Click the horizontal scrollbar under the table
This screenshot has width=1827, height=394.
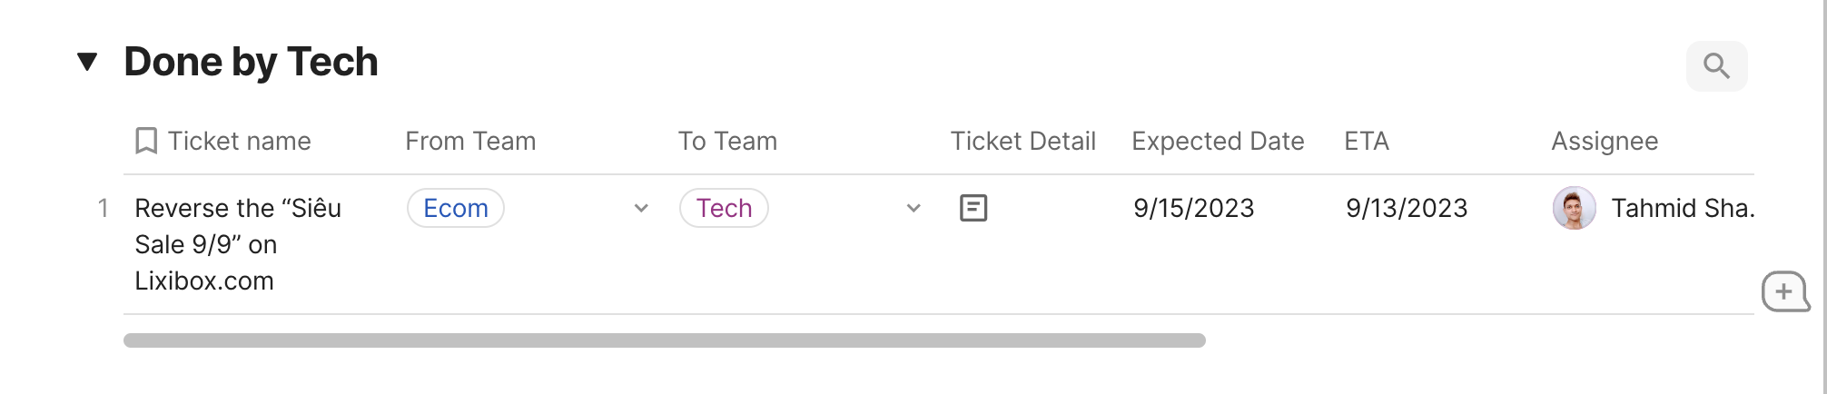coord(664,340)
